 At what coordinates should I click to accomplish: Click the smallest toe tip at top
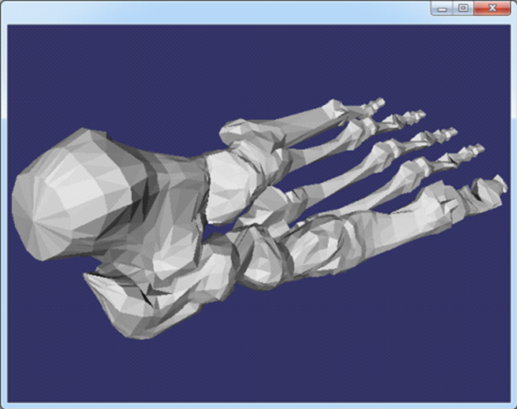(372, 106)
